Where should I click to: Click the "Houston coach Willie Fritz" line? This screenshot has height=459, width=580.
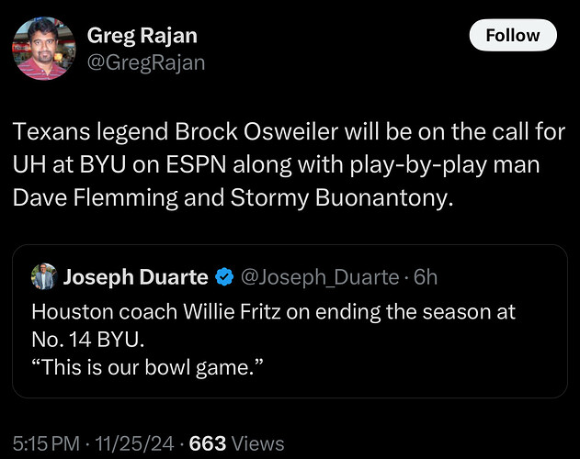coord(273,312)
